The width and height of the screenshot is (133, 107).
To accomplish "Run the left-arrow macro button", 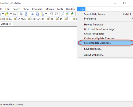I will [x=68, y=19].
